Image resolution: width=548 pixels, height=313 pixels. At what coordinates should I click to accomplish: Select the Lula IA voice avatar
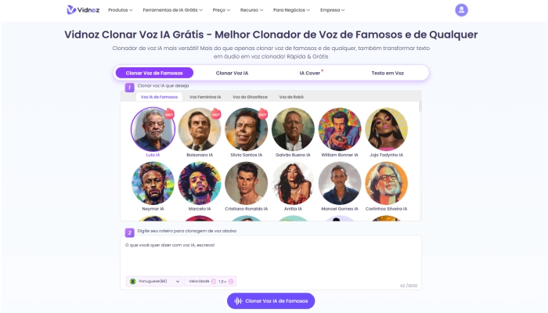pyautogui.click(x=153, y=129)
